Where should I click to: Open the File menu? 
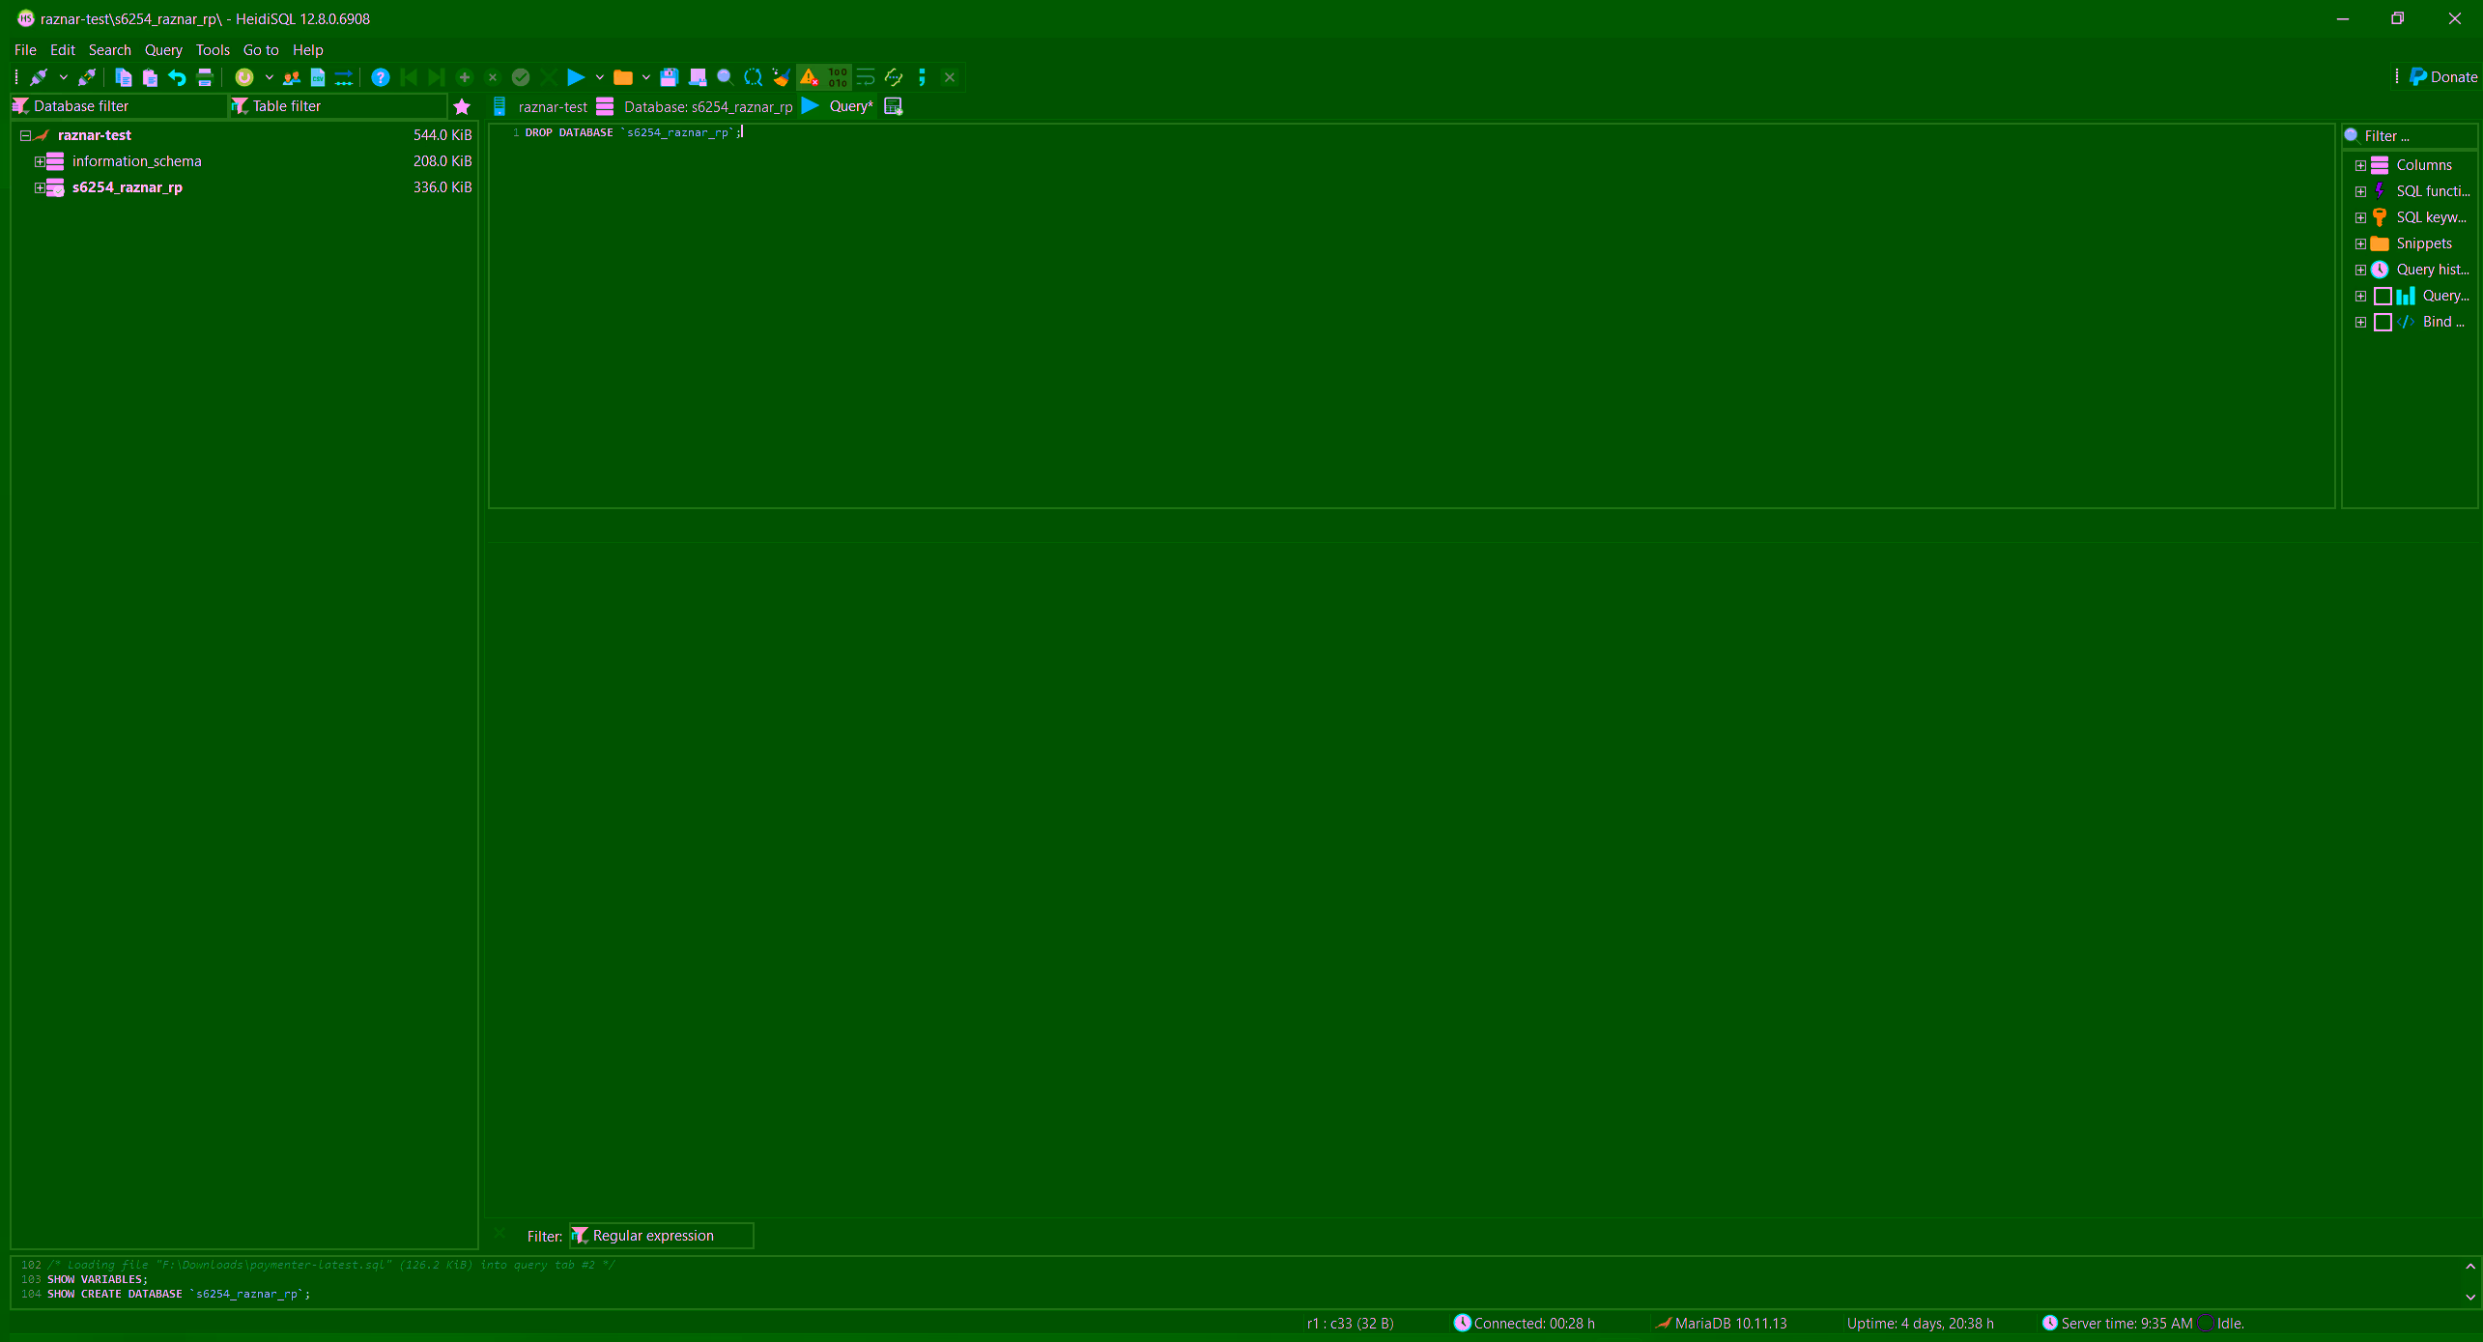(25, 50)
